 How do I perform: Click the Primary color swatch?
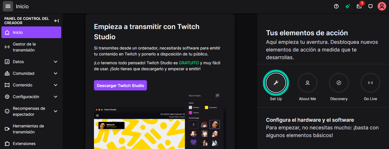[191, 107]
